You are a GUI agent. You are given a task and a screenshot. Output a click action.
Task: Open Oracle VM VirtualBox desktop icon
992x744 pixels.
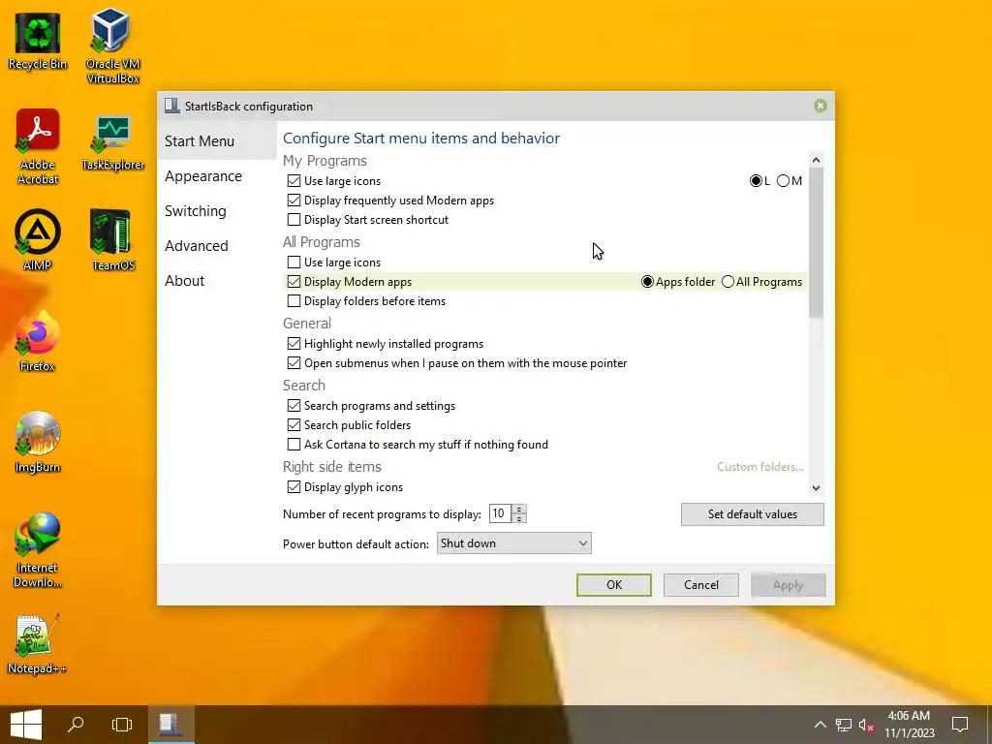coord(112,46)
